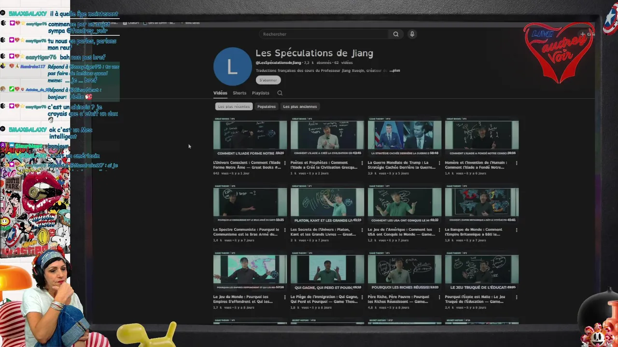Click into the Rechercher search field
This screenshot has height=347, width=618.
point(324,34)
